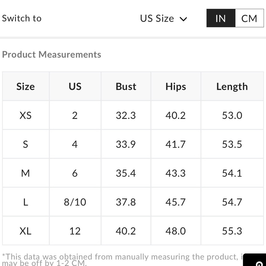Click the black chat icon at bottom right
266x266 pixels.
click(x=255, y=260)
